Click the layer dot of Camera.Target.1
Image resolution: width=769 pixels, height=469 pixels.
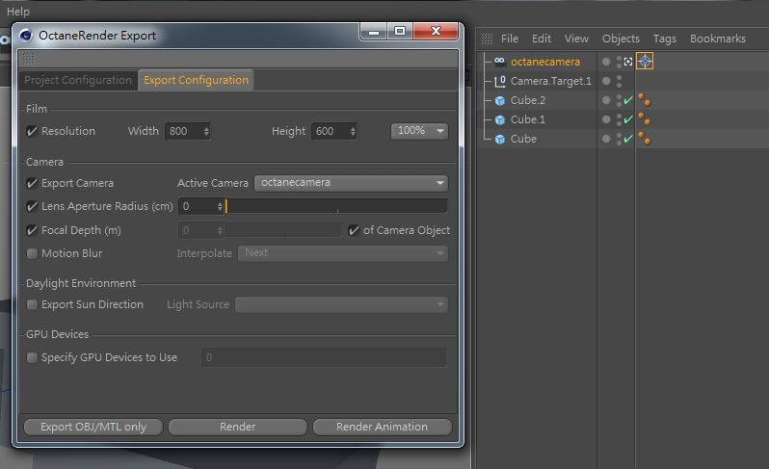pyautogui.click(x=607, y=81)
